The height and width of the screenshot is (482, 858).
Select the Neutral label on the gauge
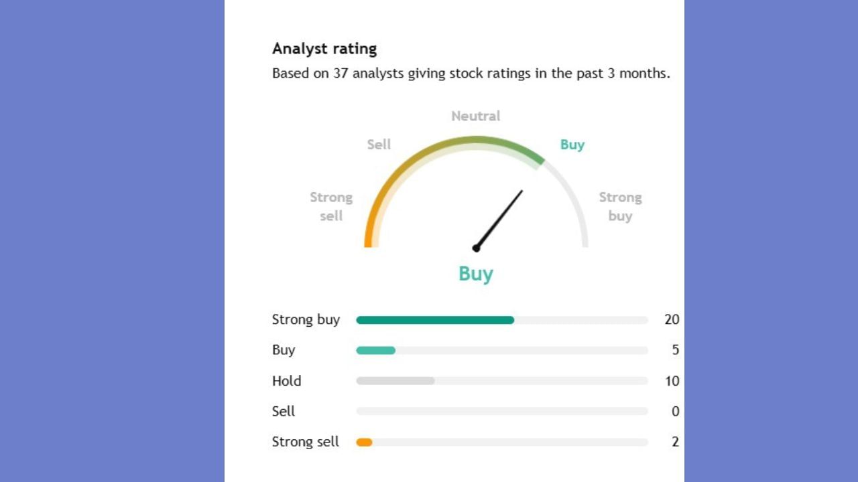click(x=475, y=116)
